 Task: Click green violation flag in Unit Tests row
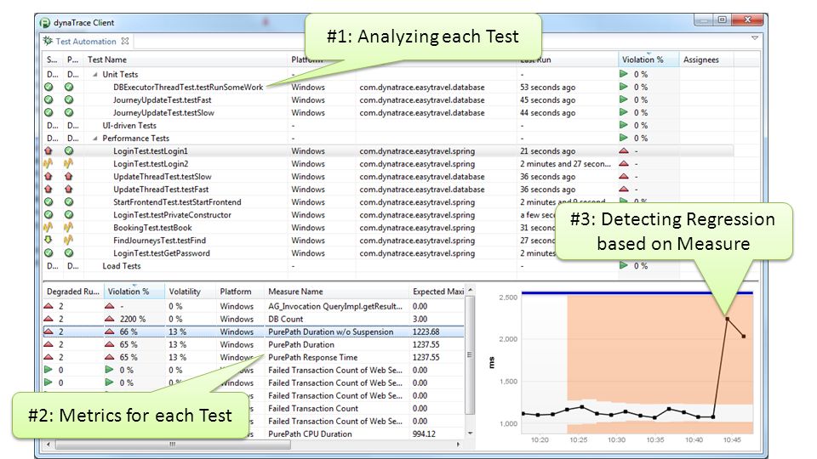coord(624,74)
